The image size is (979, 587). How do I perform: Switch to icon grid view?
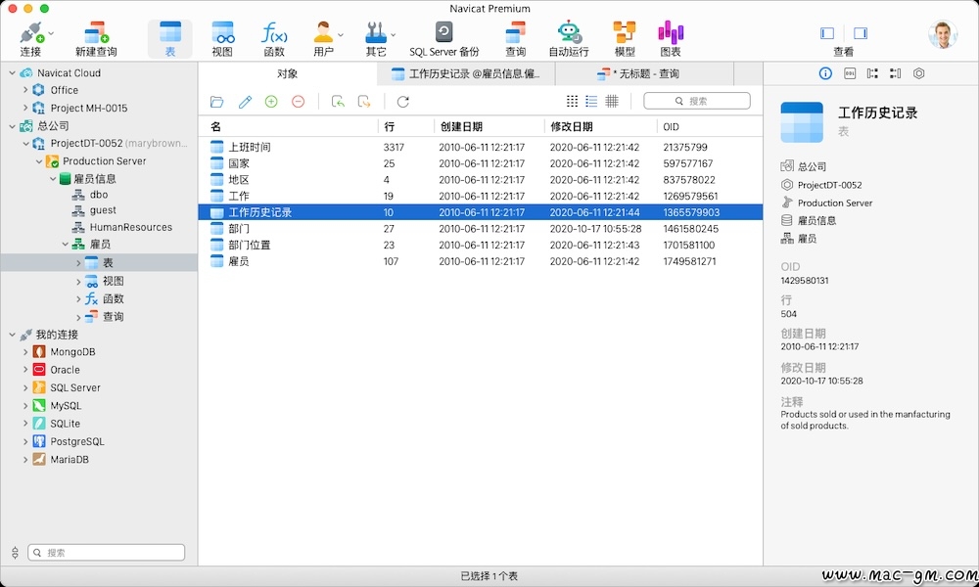(x=572, y=101)
